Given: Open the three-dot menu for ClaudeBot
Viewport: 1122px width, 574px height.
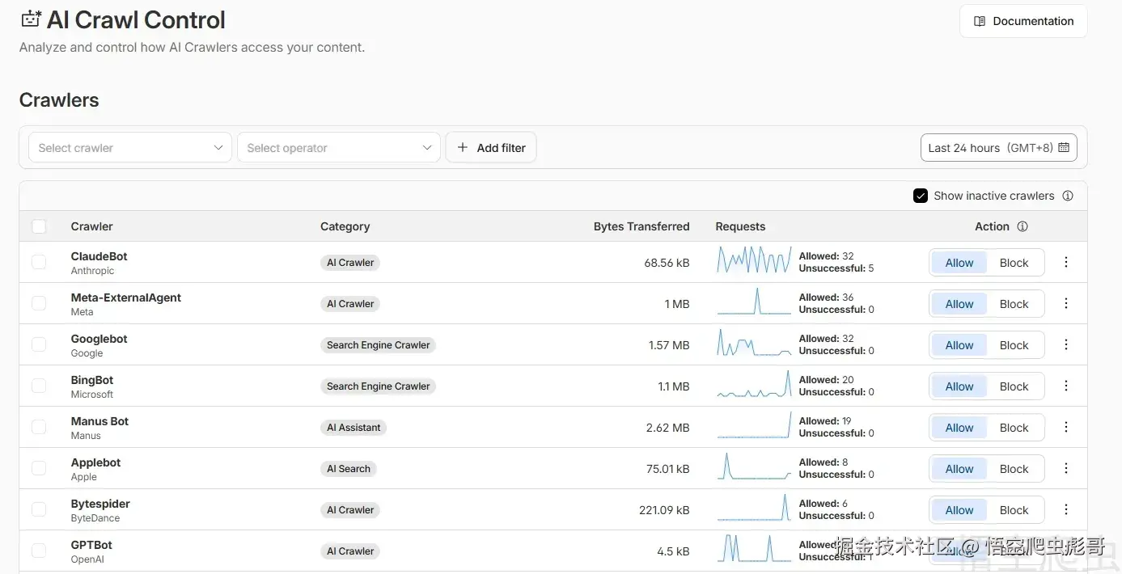Looking at the screenshot, I should coord(1066,262).
